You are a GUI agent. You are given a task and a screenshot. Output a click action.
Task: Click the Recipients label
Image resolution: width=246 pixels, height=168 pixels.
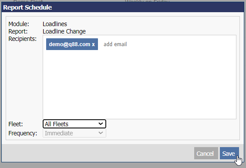click(23, 39)
